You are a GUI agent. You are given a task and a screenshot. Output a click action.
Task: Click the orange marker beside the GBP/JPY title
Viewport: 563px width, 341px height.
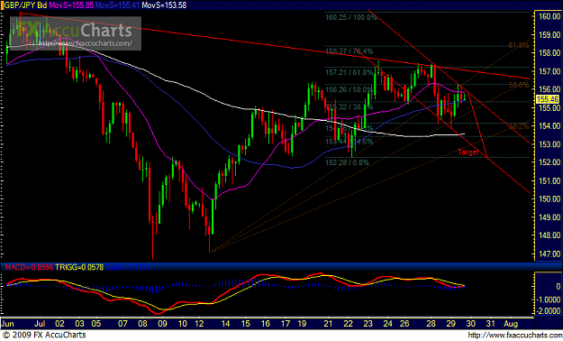coord(2,5)
